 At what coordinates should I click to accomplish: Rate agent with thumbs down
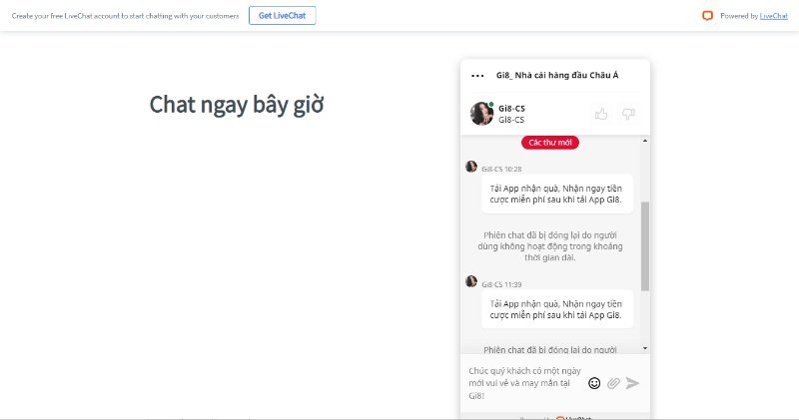tap(628, 114)
